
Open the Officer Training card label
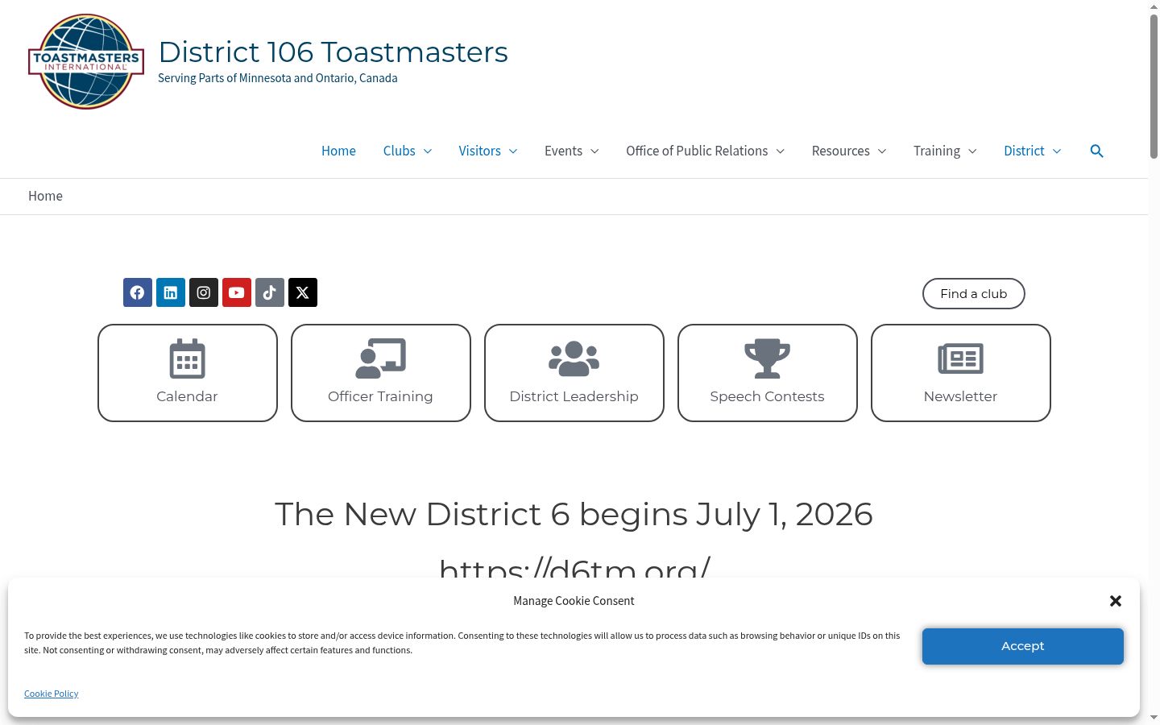380,396
